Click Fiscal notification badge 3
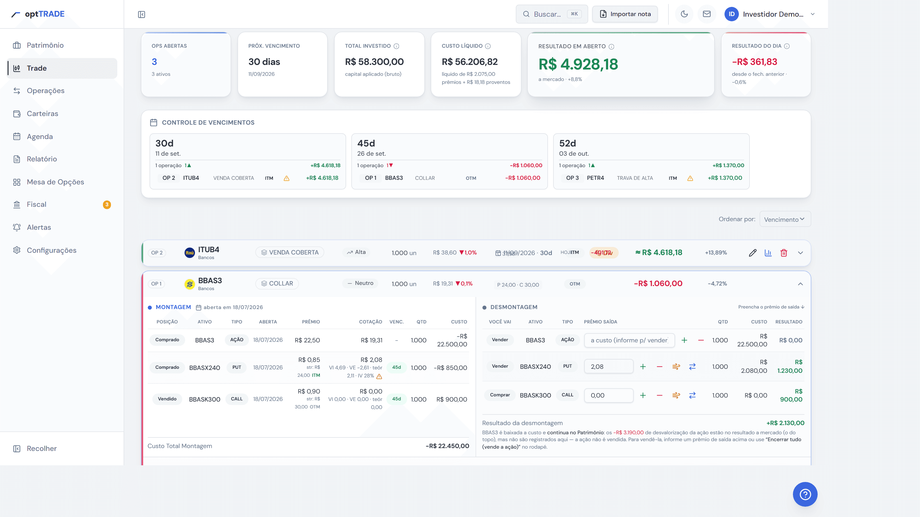 107,205
